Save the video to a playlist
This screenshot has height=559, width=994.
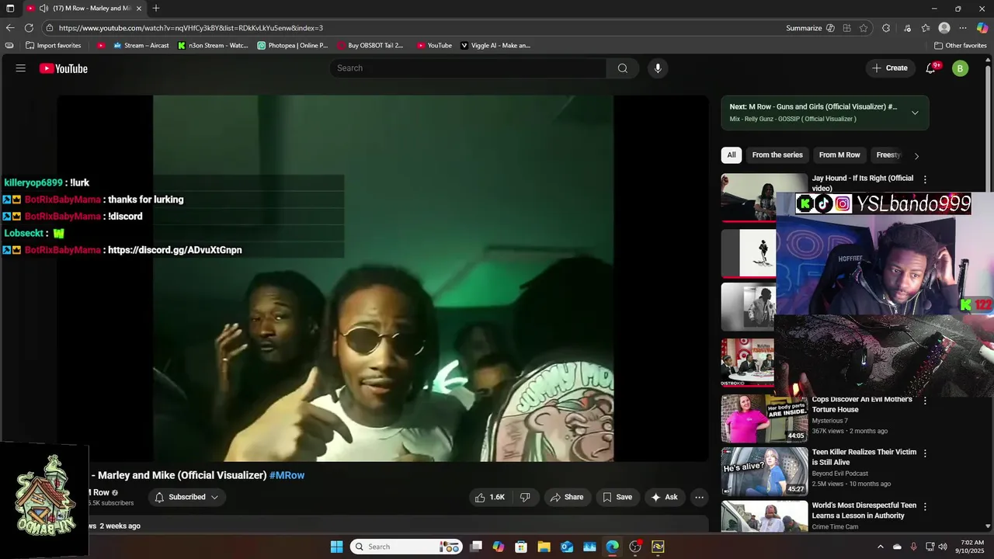(617, 497)
